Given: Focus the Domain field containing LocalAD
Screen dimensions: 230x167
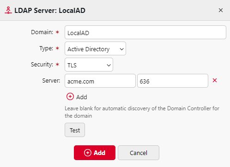Looking at the screenshot, I should point(145,32).
